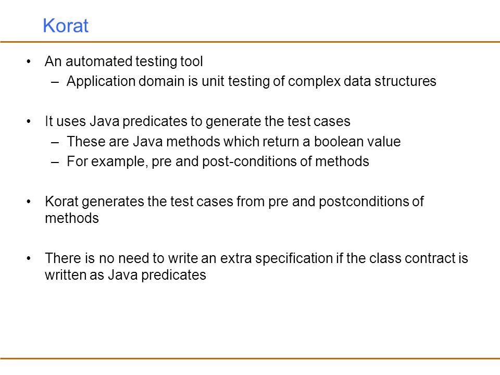Click the 'Korat generates the test cases' bullet

pos(234,210)
